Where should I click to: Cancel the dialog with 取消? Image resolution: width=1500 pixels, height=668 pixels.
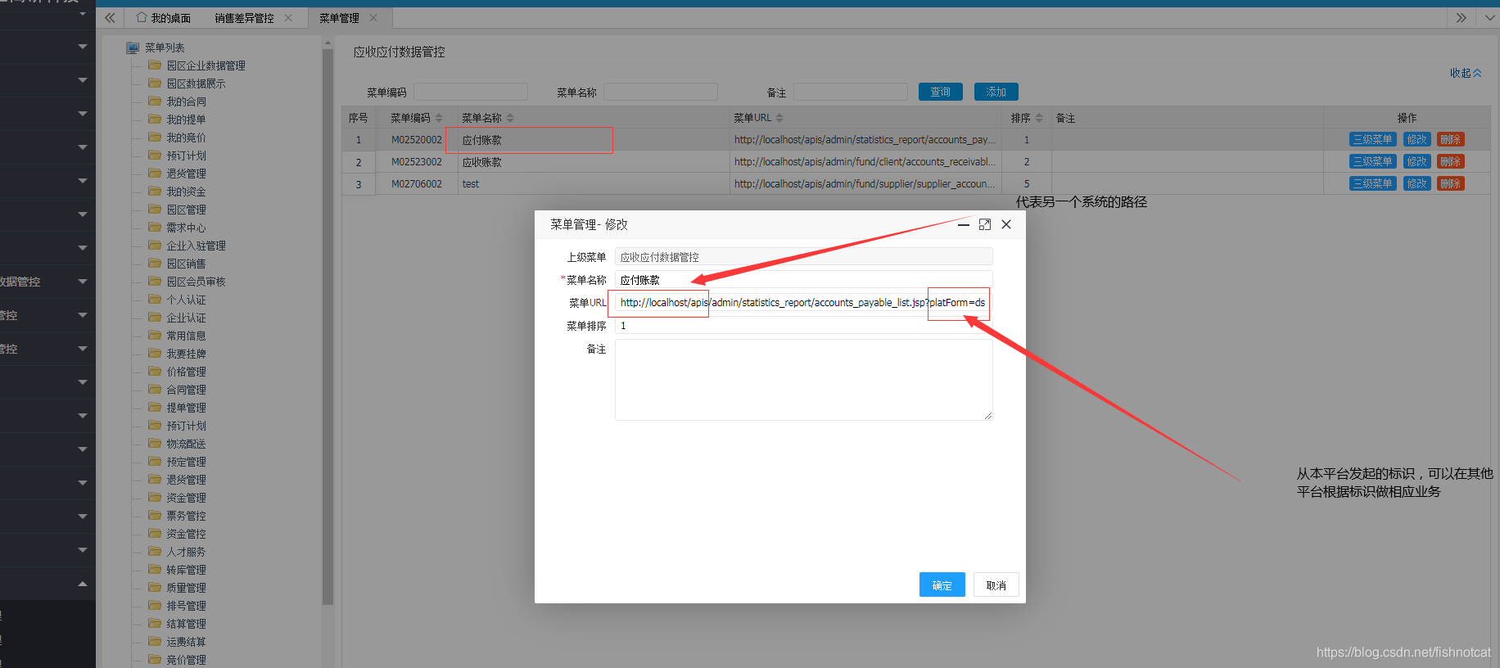[x=996, y=584]
